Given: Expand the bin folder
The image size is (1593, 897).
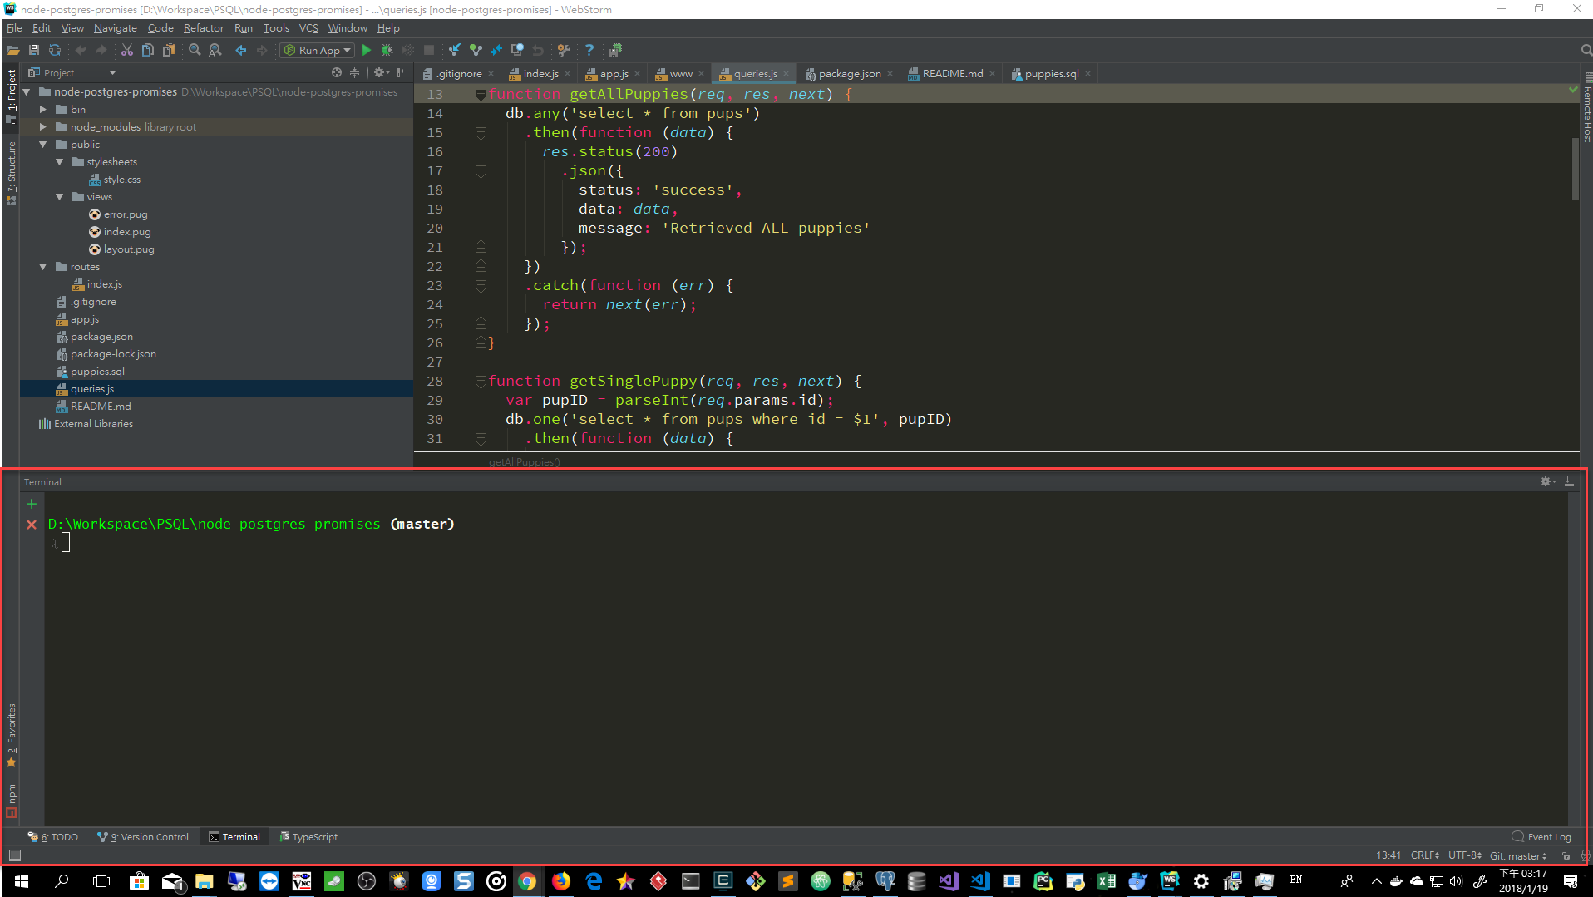Looking at the screenshot, I should (x=42, y=109).
